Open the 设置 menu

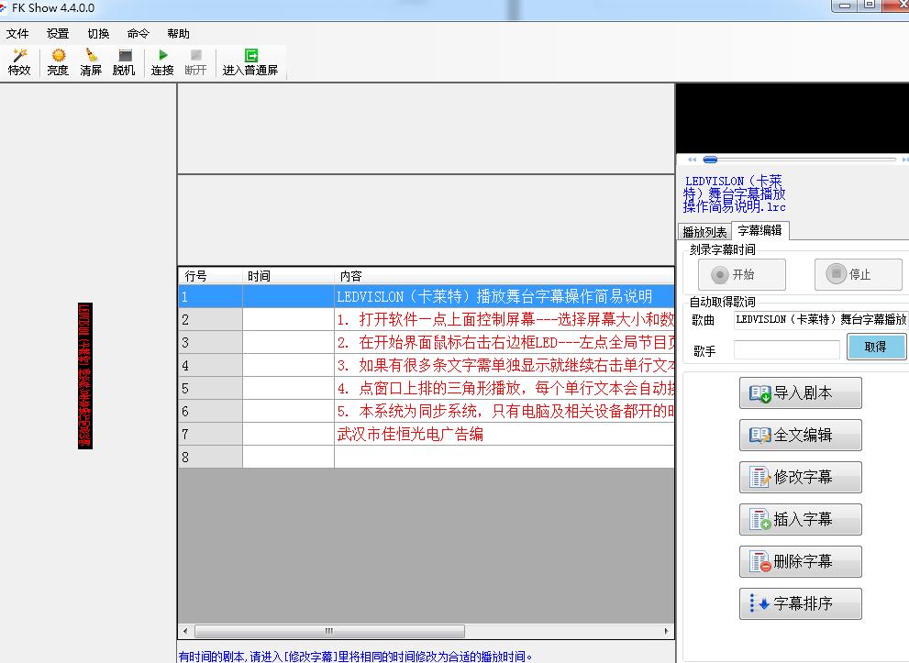[x=58, y=34]
